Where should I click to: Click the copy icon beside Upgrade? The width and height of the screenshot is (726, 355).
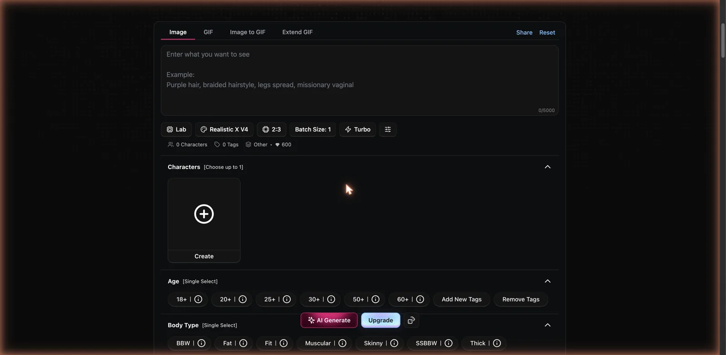411,321
